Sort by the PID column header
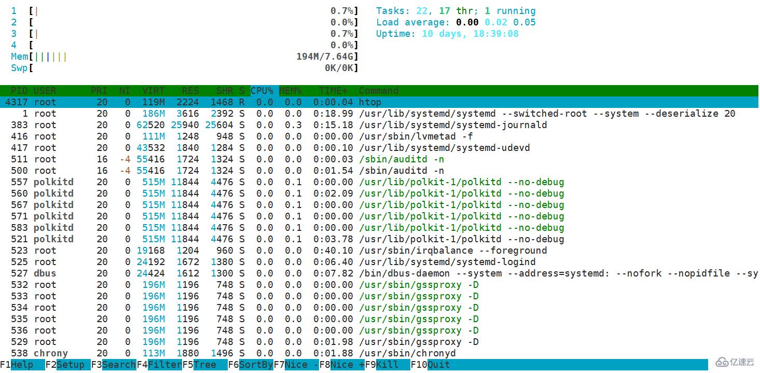Screen dimensions: 760x373 click(x=19, y=91)
